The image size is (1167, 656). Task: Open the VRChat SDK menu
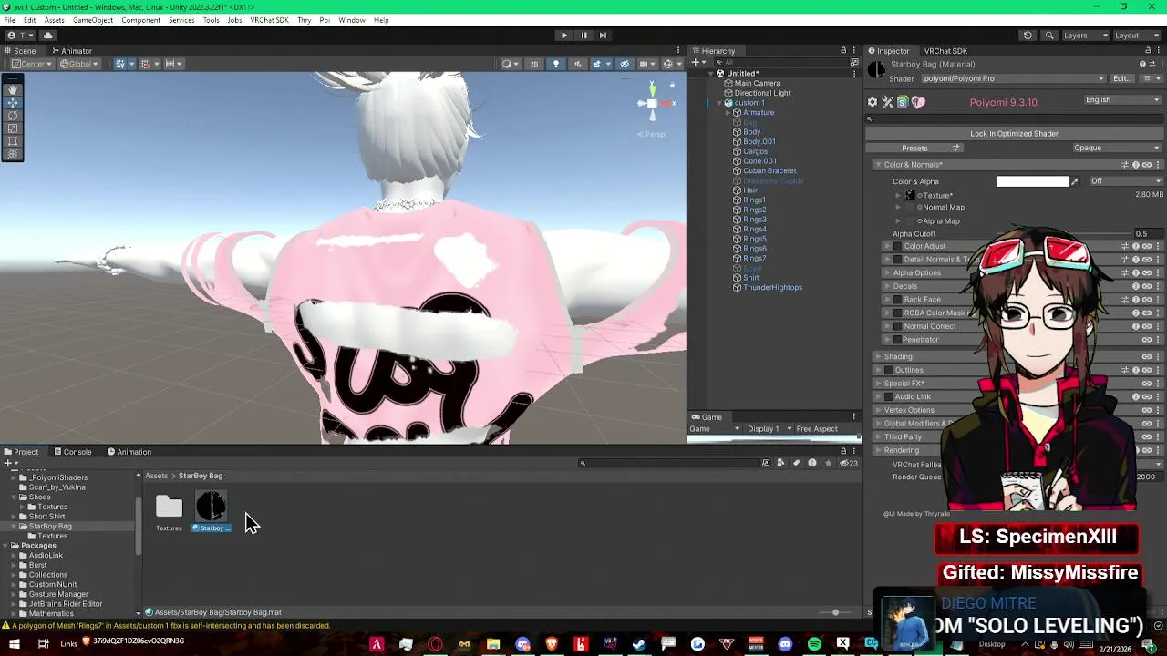coord(269,20)
